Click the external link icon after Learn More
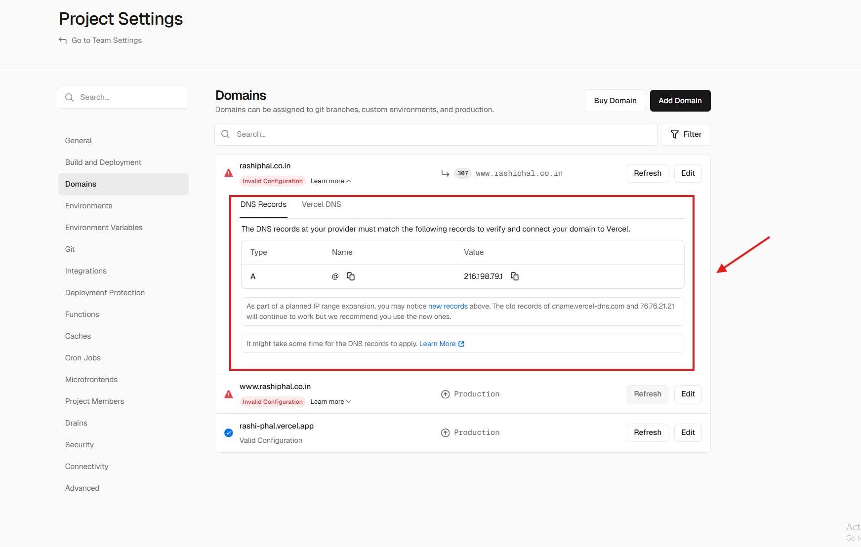This screenshot has width=861, height=547. (x=461, y=344)
